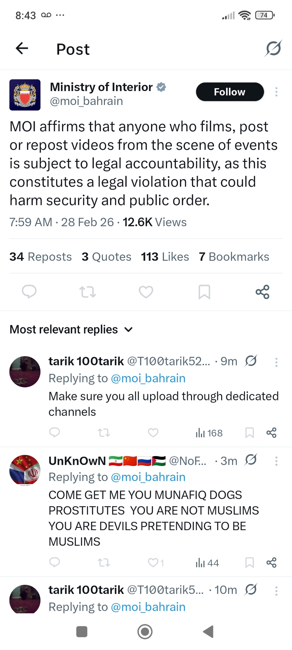Image resolution: width=292 pixels, height=650 pixels.
Task: Follow the Ministry of Interior account
Action: pyautogui.click(x=230, y=92)
